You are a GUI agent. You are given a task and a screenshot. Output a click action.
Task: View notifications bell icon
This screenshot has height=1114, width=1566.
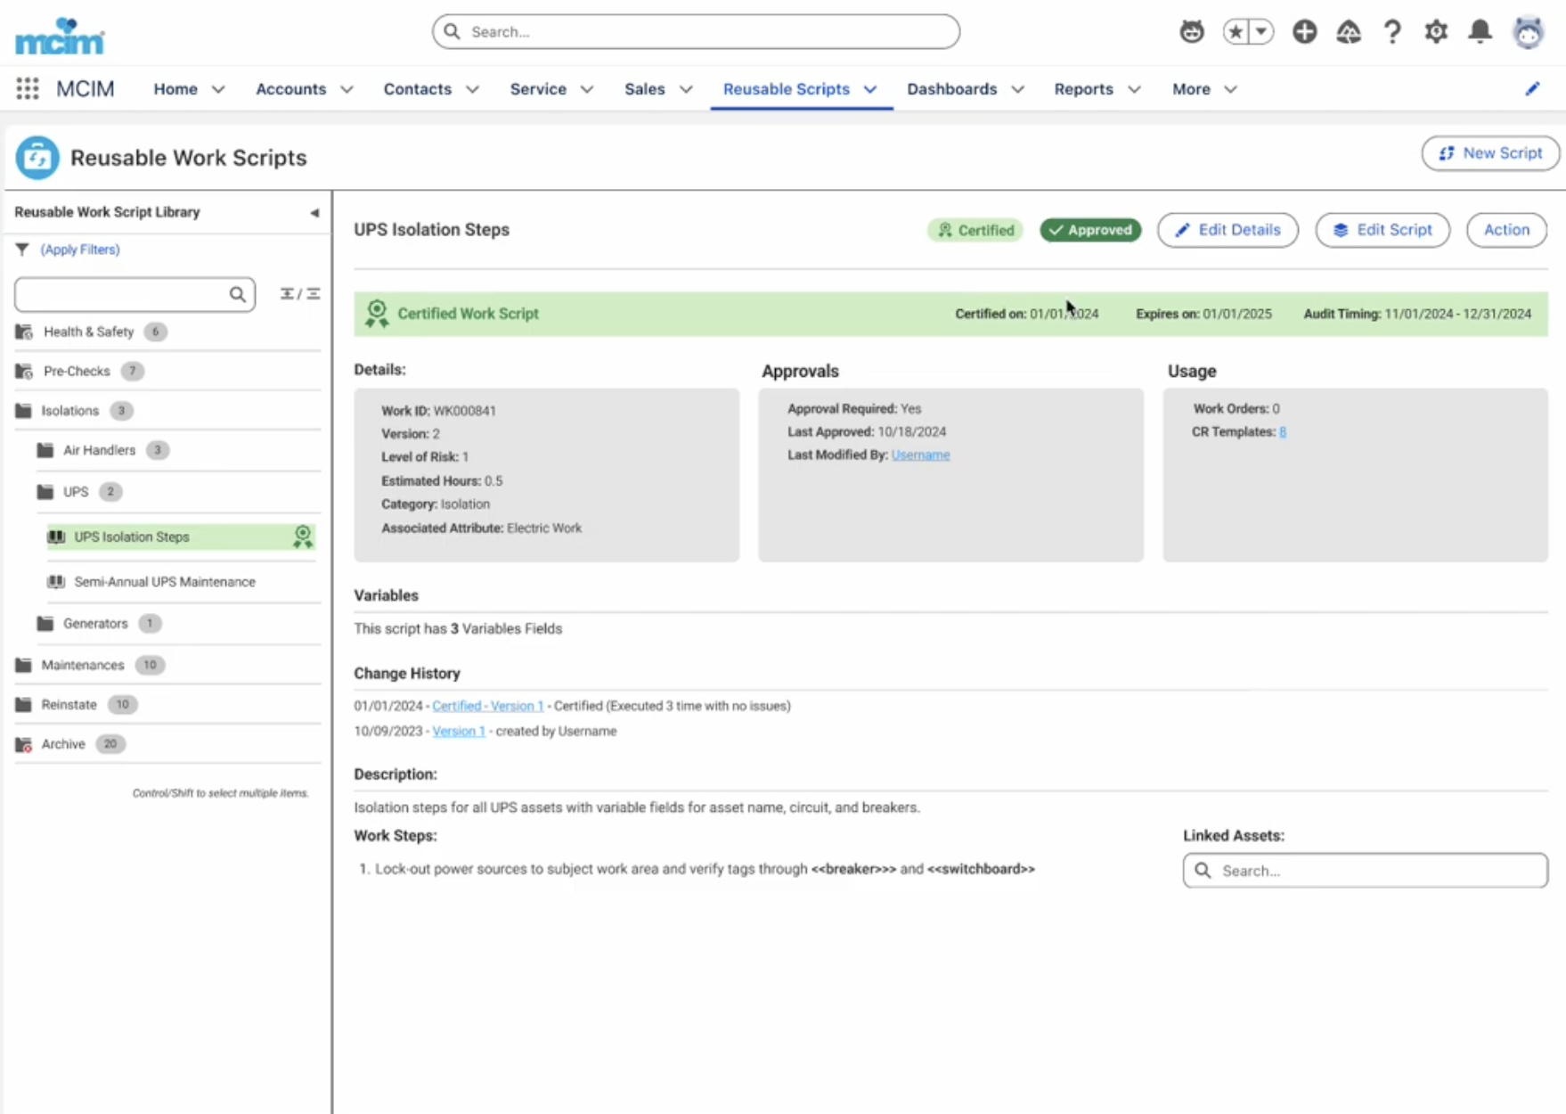tap(1480, 32)
